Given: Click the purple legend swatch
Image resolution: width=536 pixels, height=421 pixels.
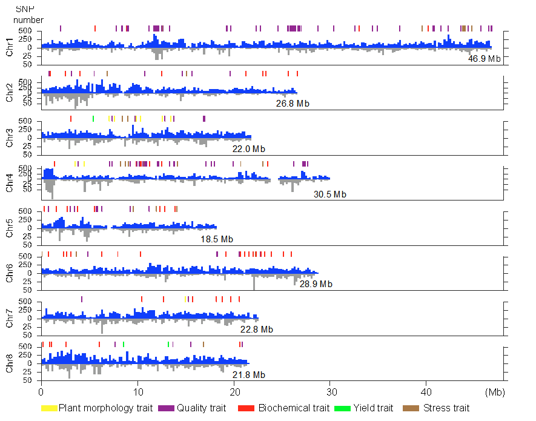Looking at the screenshot, I should pos(166,408).
